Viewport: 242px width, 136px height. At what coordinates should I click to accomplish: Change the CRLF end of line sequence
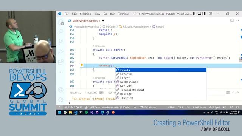click(180, 107)
